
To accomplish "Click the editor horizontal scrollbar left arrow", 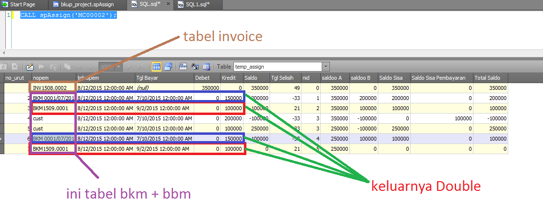I will [3, 53].
